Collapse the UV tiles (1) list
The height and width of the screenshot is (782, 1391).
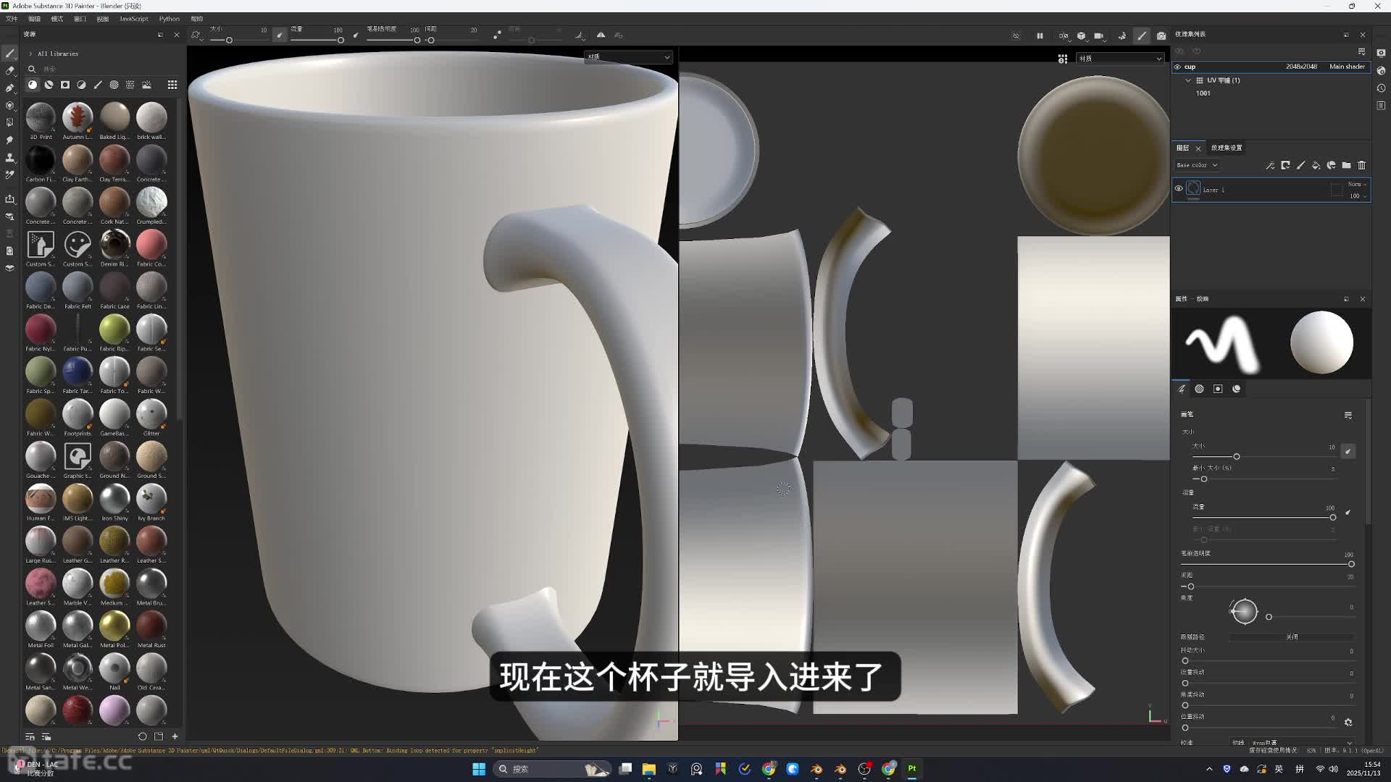[x=1188, y=80]
